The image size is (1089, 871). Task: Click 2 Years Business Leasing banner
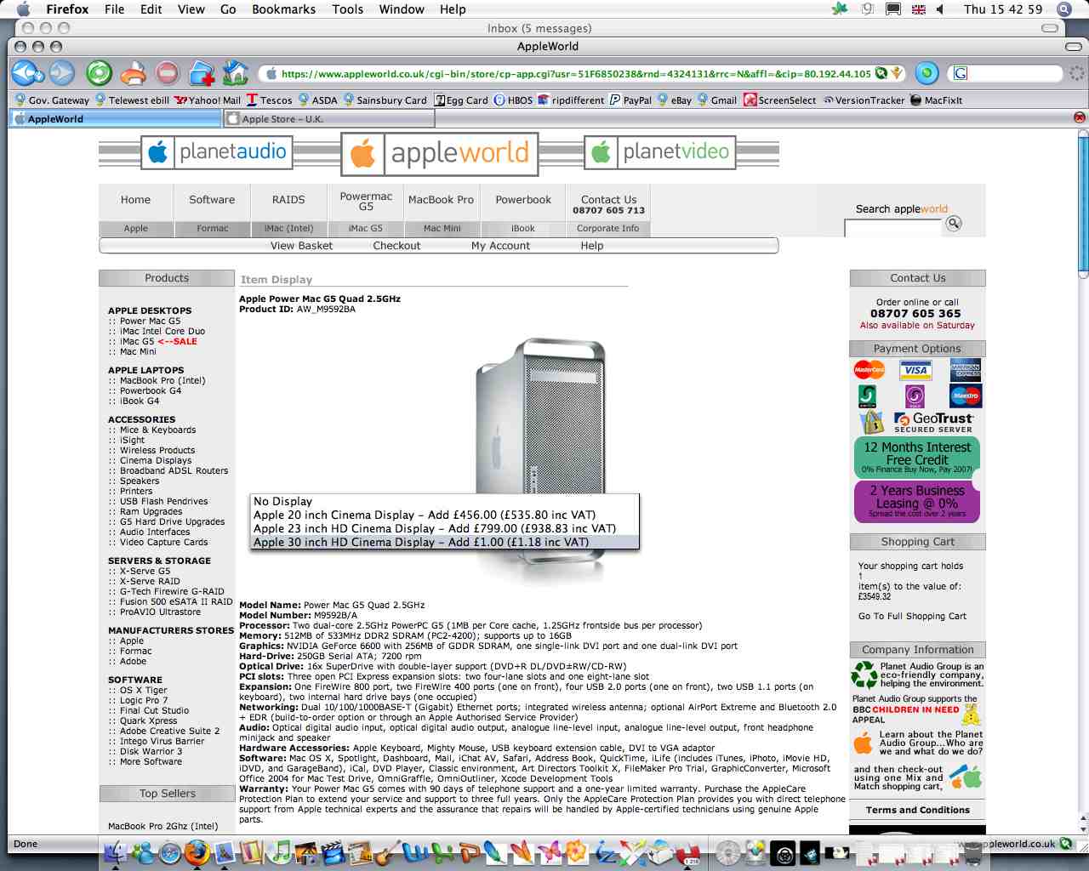tap(917, 502)
